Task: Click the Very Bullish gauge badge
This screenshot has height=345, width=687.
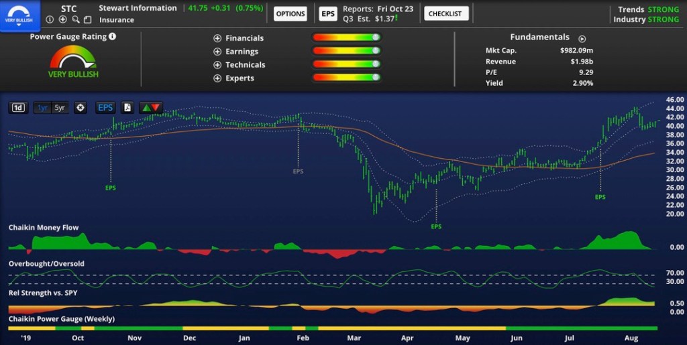Action: tap(20, 13)
